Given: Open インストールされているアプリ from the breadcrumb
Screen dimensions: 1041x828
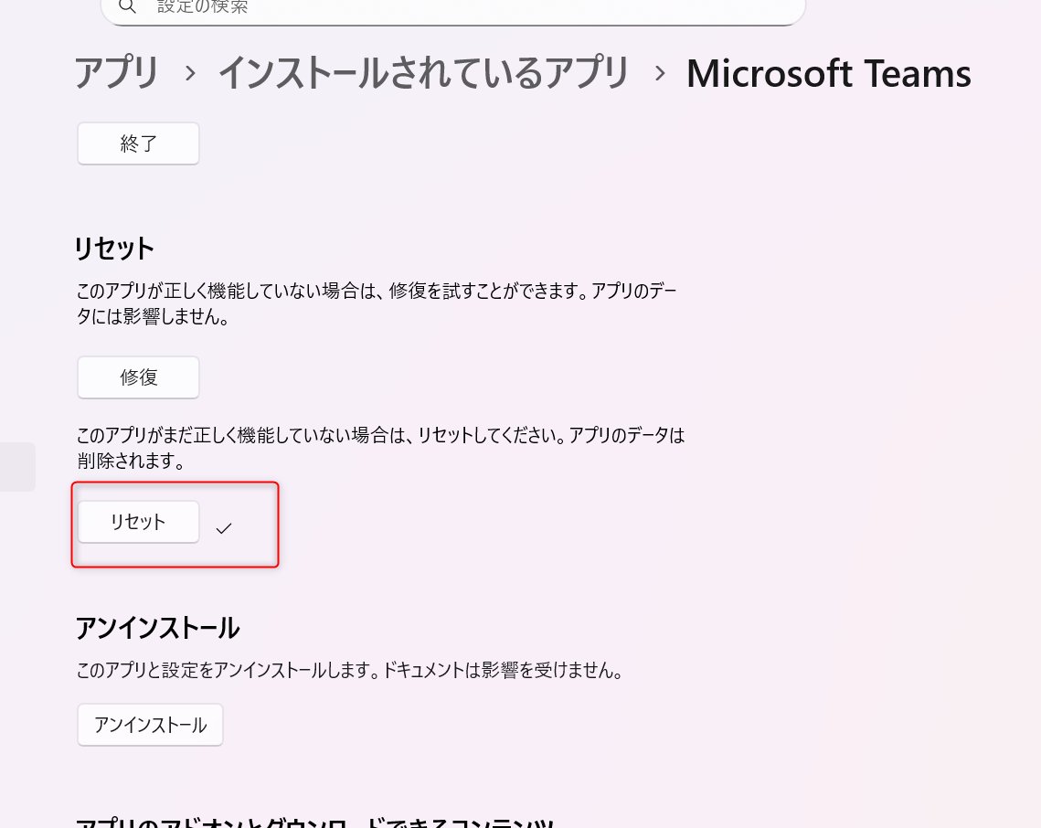Looking at the screenshot, I should coord(423,73).
